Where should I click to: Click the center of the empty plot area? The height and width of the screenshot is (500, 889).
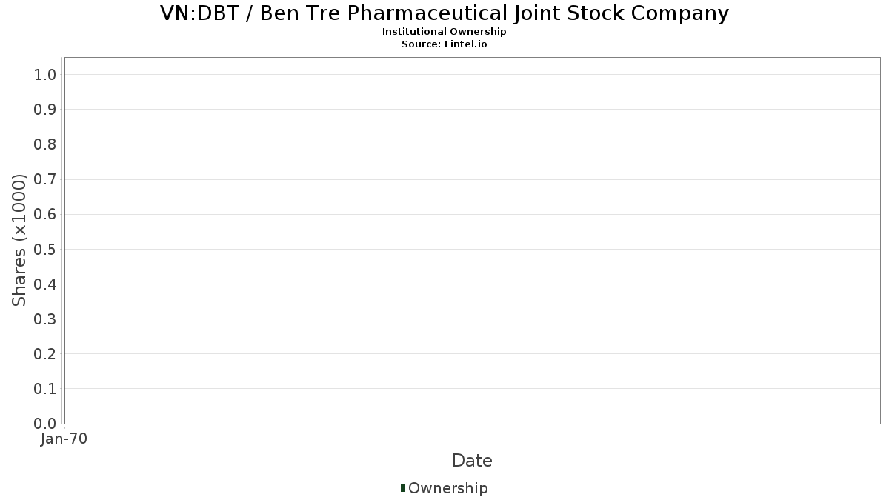pyautogui.click(x=472, y=241)
